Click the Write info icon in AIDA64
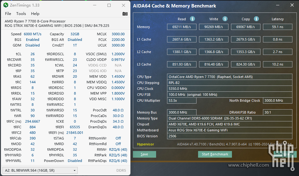299x176 pixels. tap(225, 19)
